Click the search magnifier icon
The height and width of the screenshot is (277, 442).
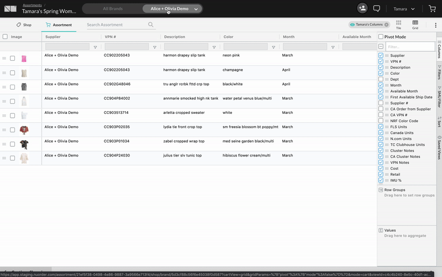pos(151,24)
